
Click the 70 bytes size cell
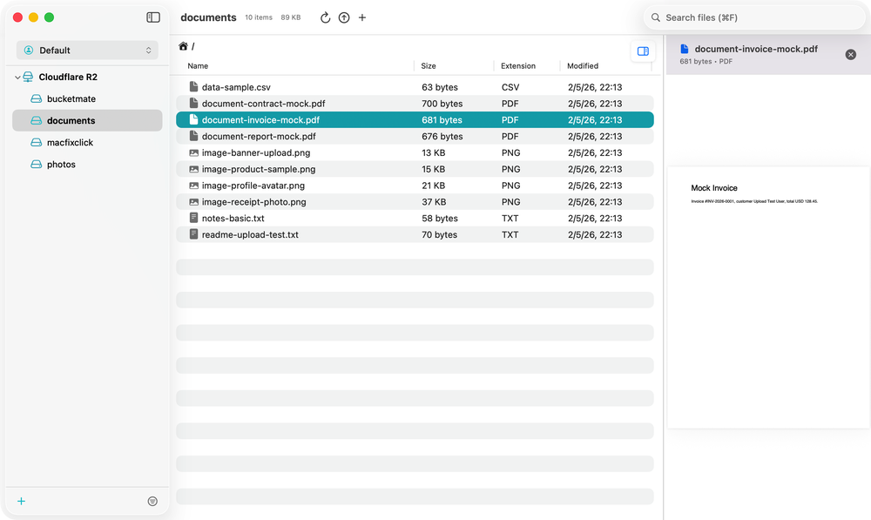pos(439,235)
